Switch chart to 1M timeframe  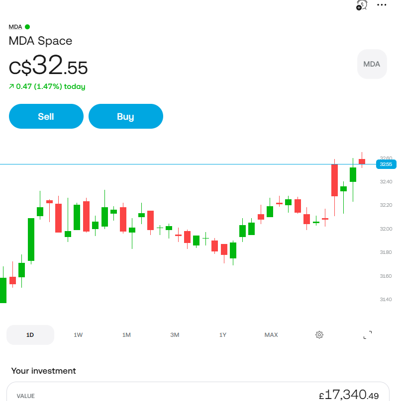click(126, 335)
